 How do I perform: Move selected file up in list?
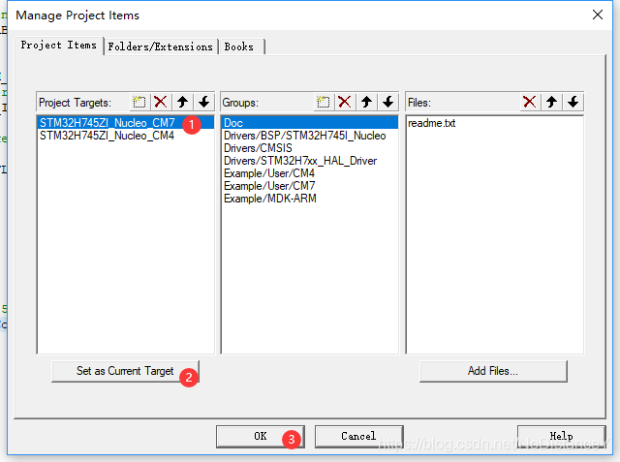click(x=552, y=102)
